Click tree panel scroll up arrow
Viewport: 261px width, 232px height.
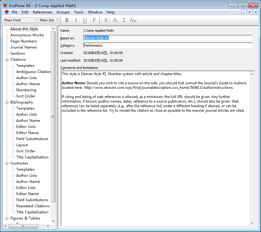[53, 29]
